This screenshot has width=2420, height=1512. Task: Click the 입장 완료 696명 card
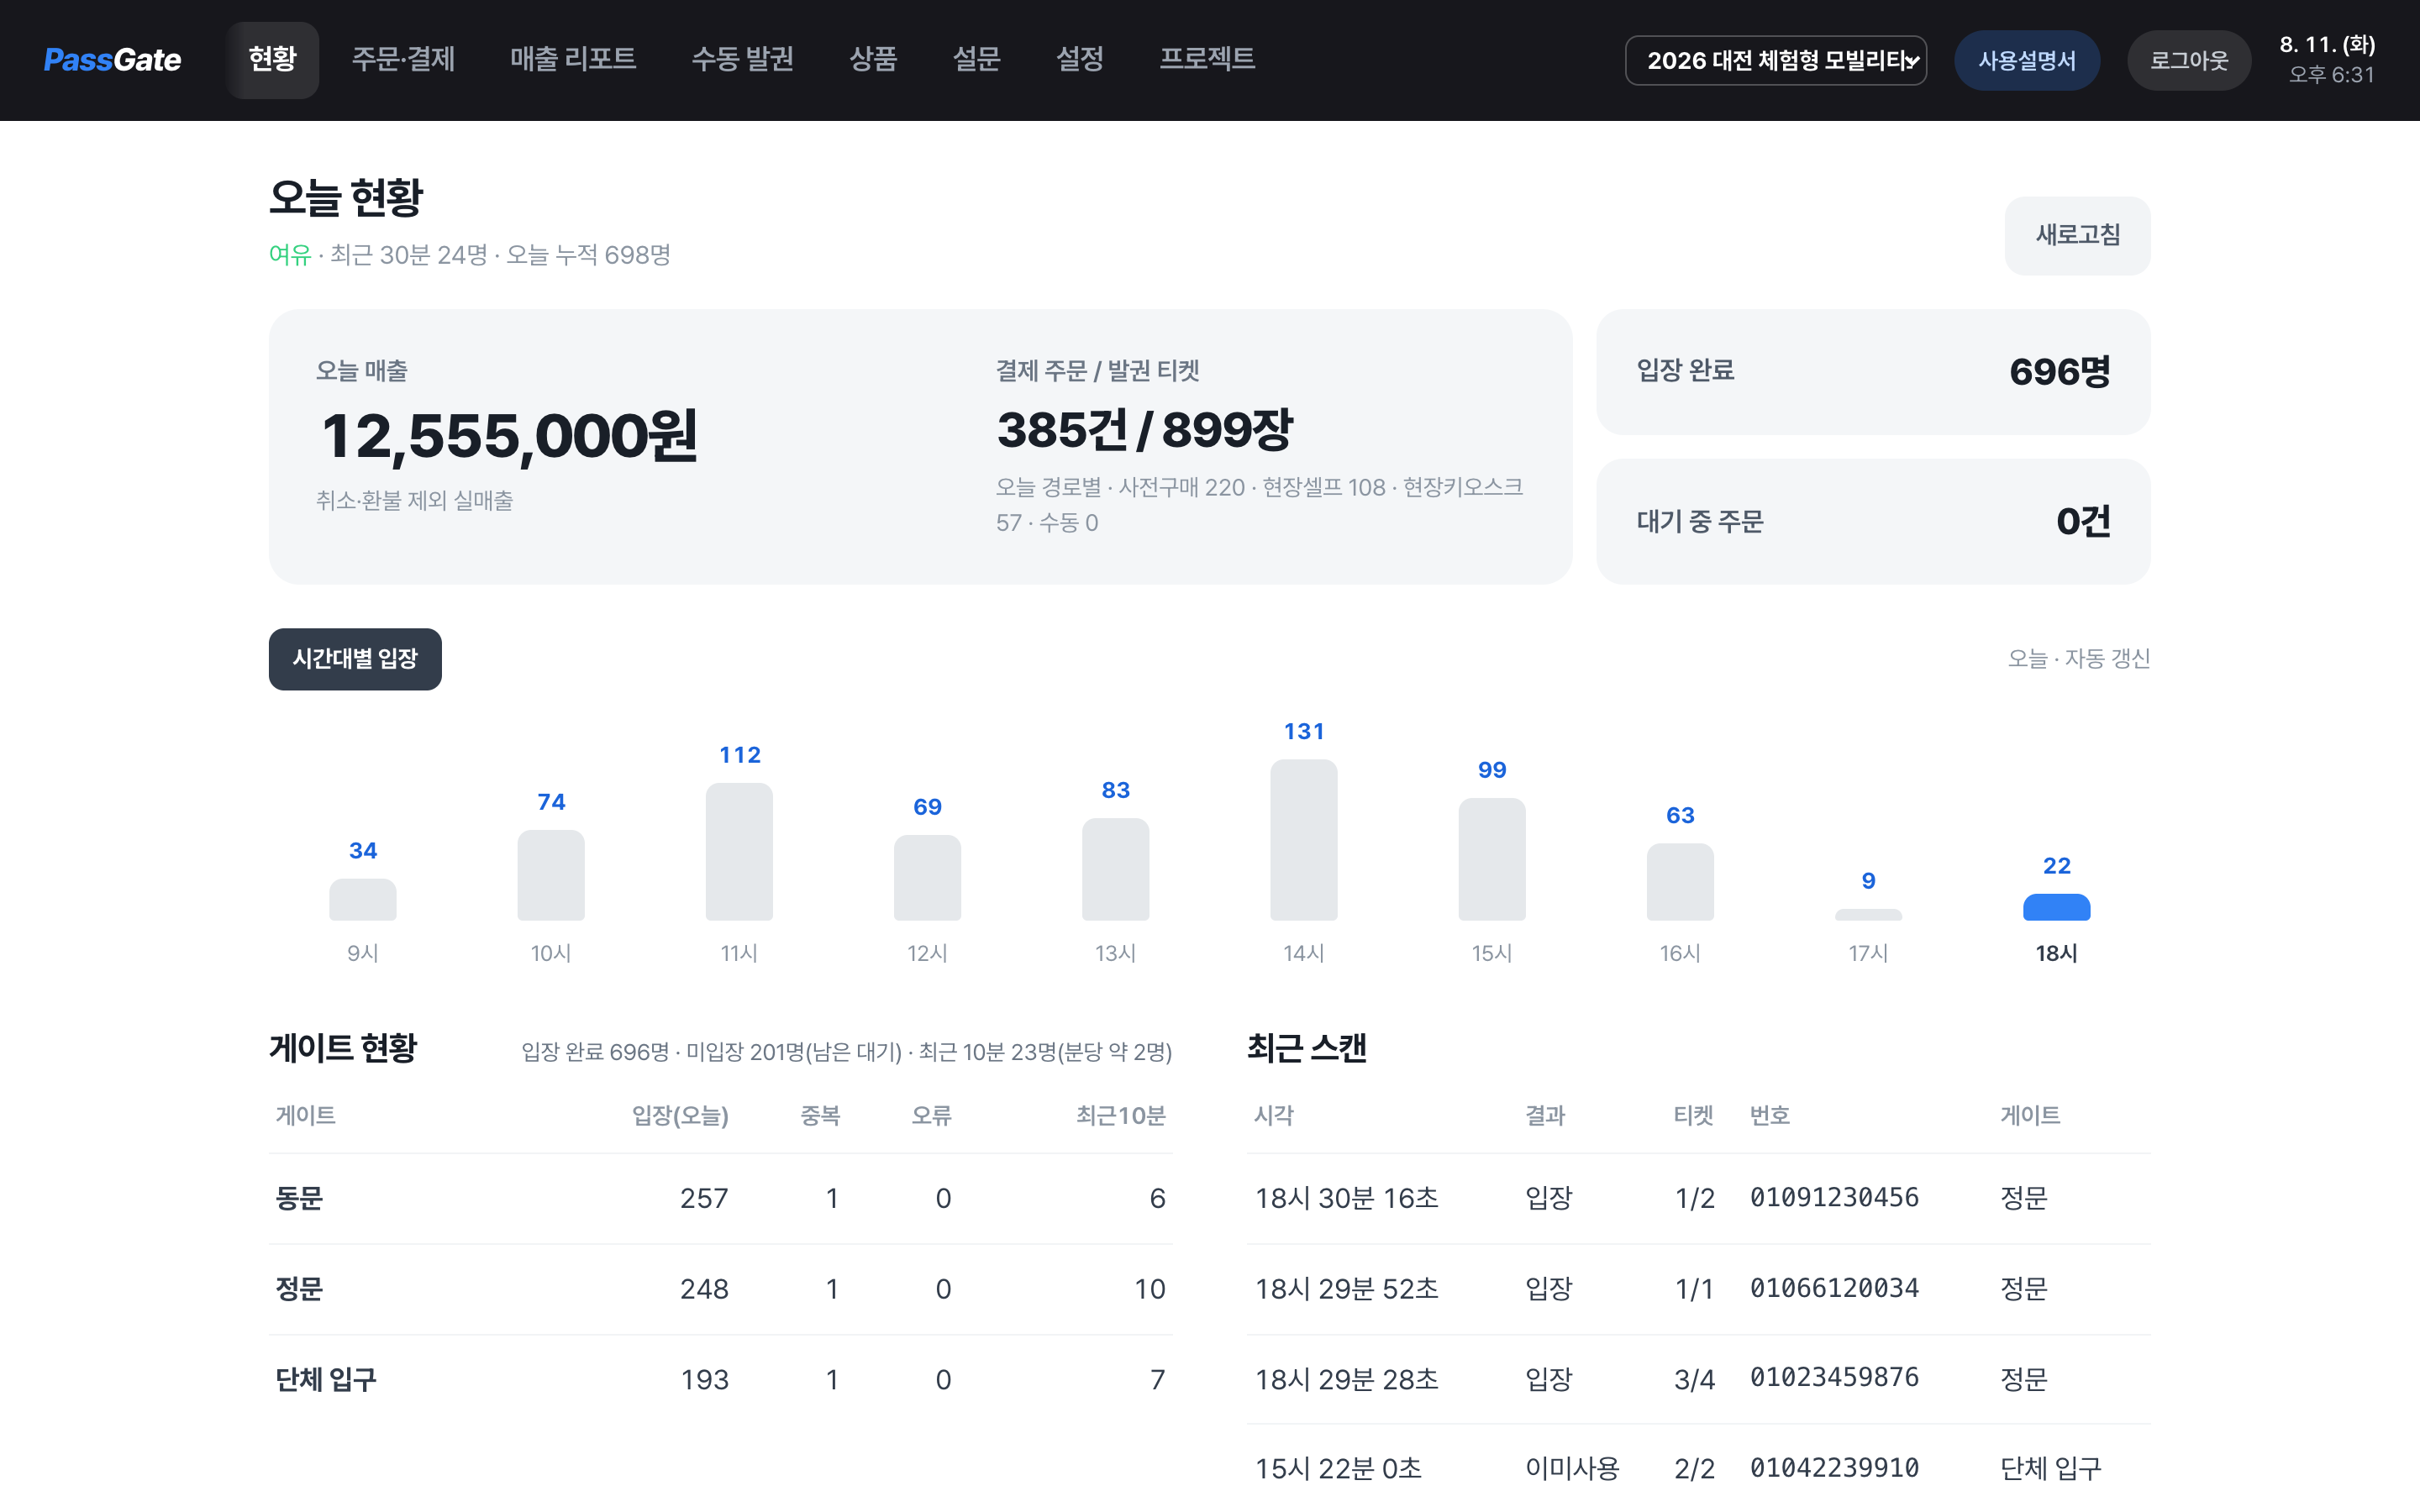(x=1873, y=371)
